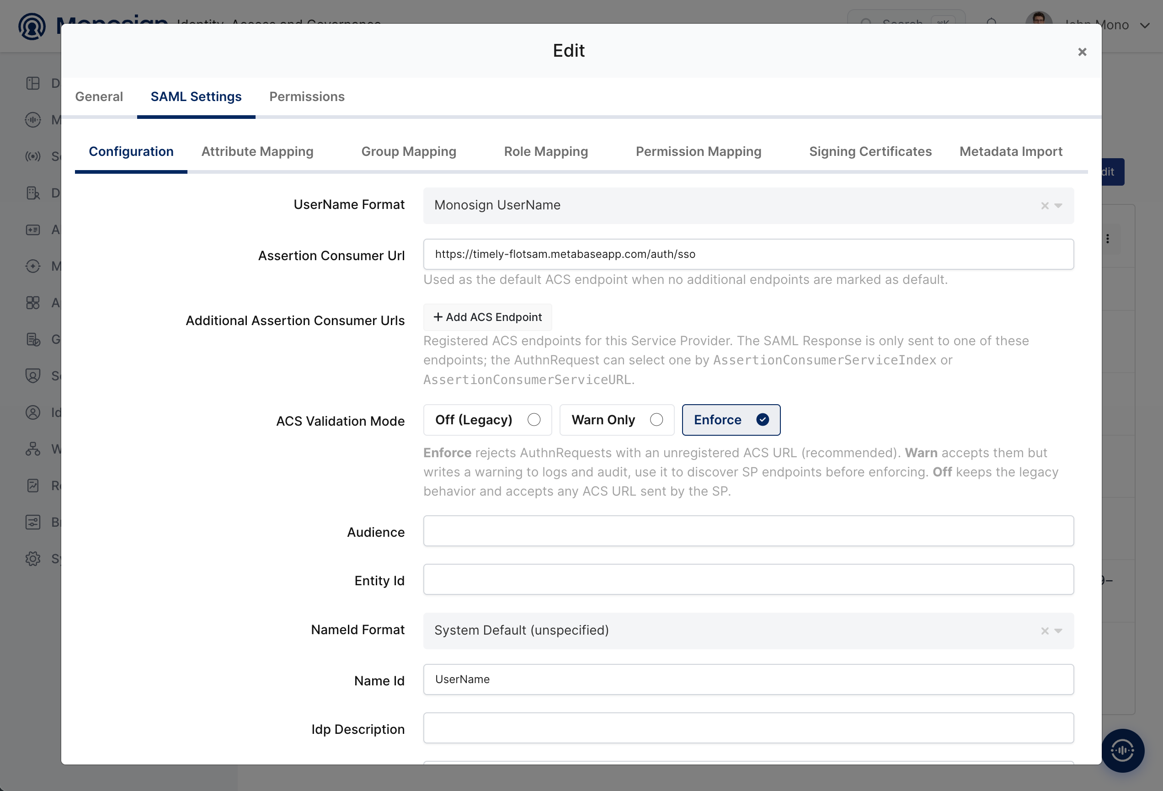The image size is (1163, 791).
Task: Select the Enforce validation mode
Action: pos(731,420)
